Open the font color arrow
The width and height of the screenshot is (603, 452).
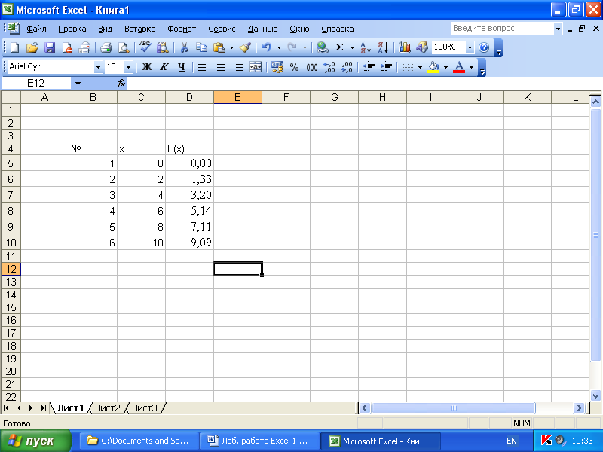(472, 67)
